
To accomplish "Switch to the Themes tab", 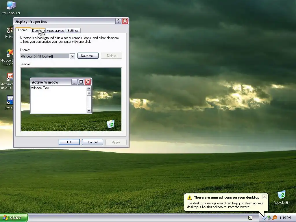I will click(23, 30).
